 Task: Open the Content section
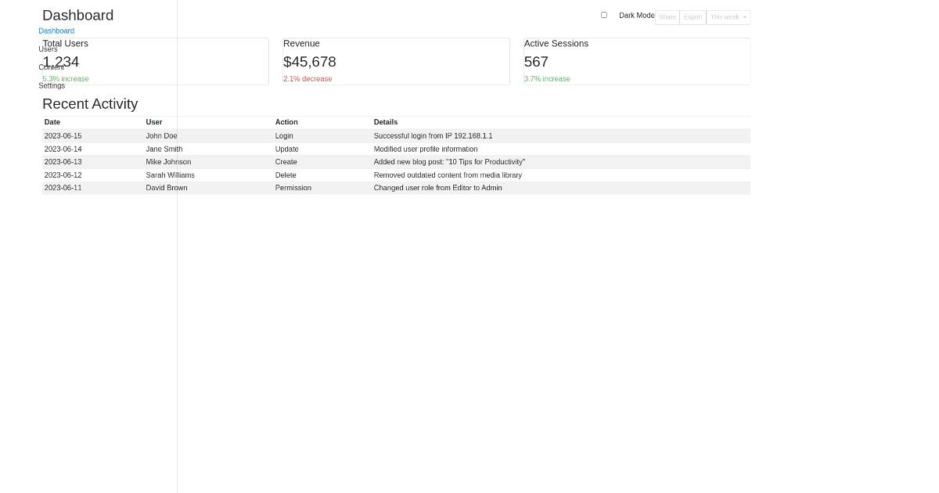point(52,67)
